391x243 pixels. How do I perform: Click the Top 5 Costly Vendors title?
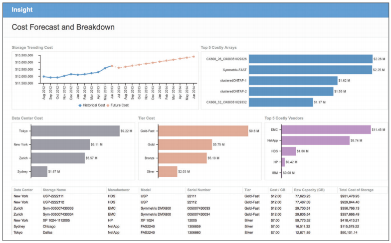tap(284, 119)
